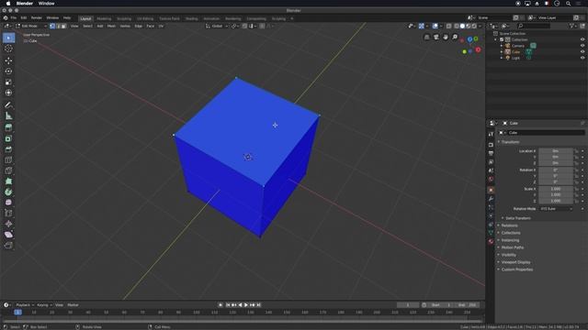Activate the Transform tool

coord(8,93)
